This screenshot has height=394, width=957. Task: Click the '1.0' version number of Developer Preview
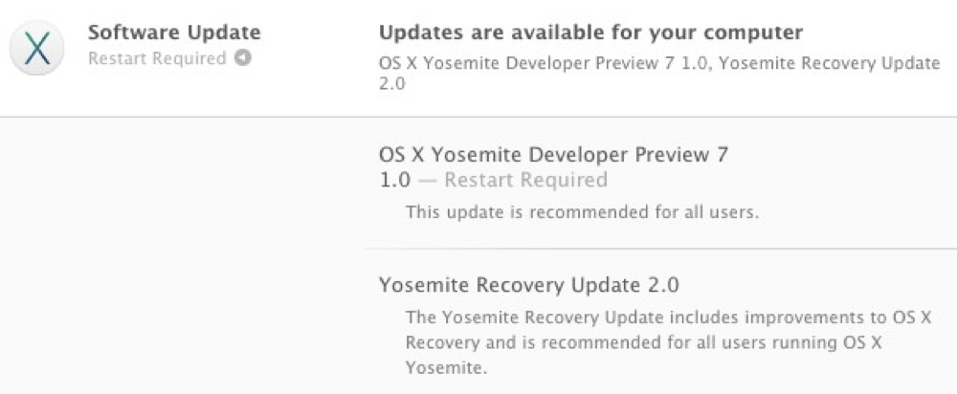[395, 181]
